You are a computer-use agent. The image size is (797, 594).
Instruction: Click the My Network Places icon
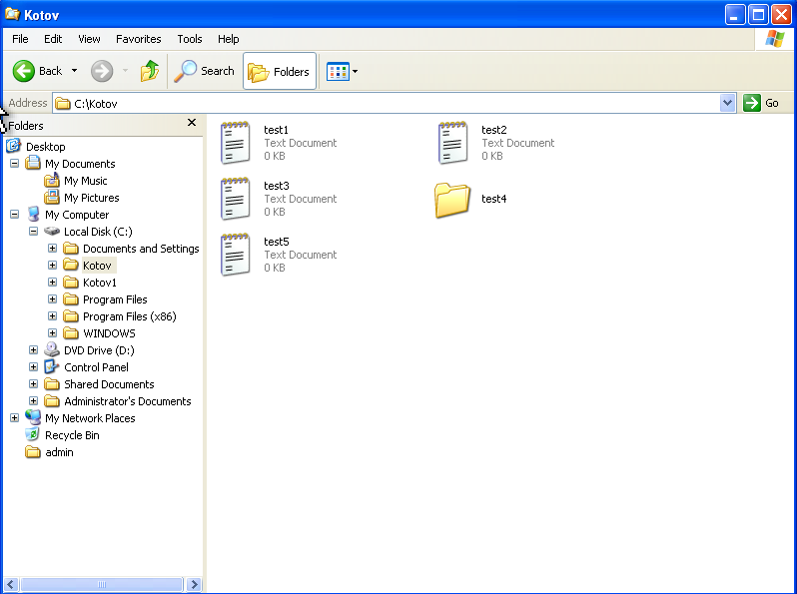pos(33,417)
